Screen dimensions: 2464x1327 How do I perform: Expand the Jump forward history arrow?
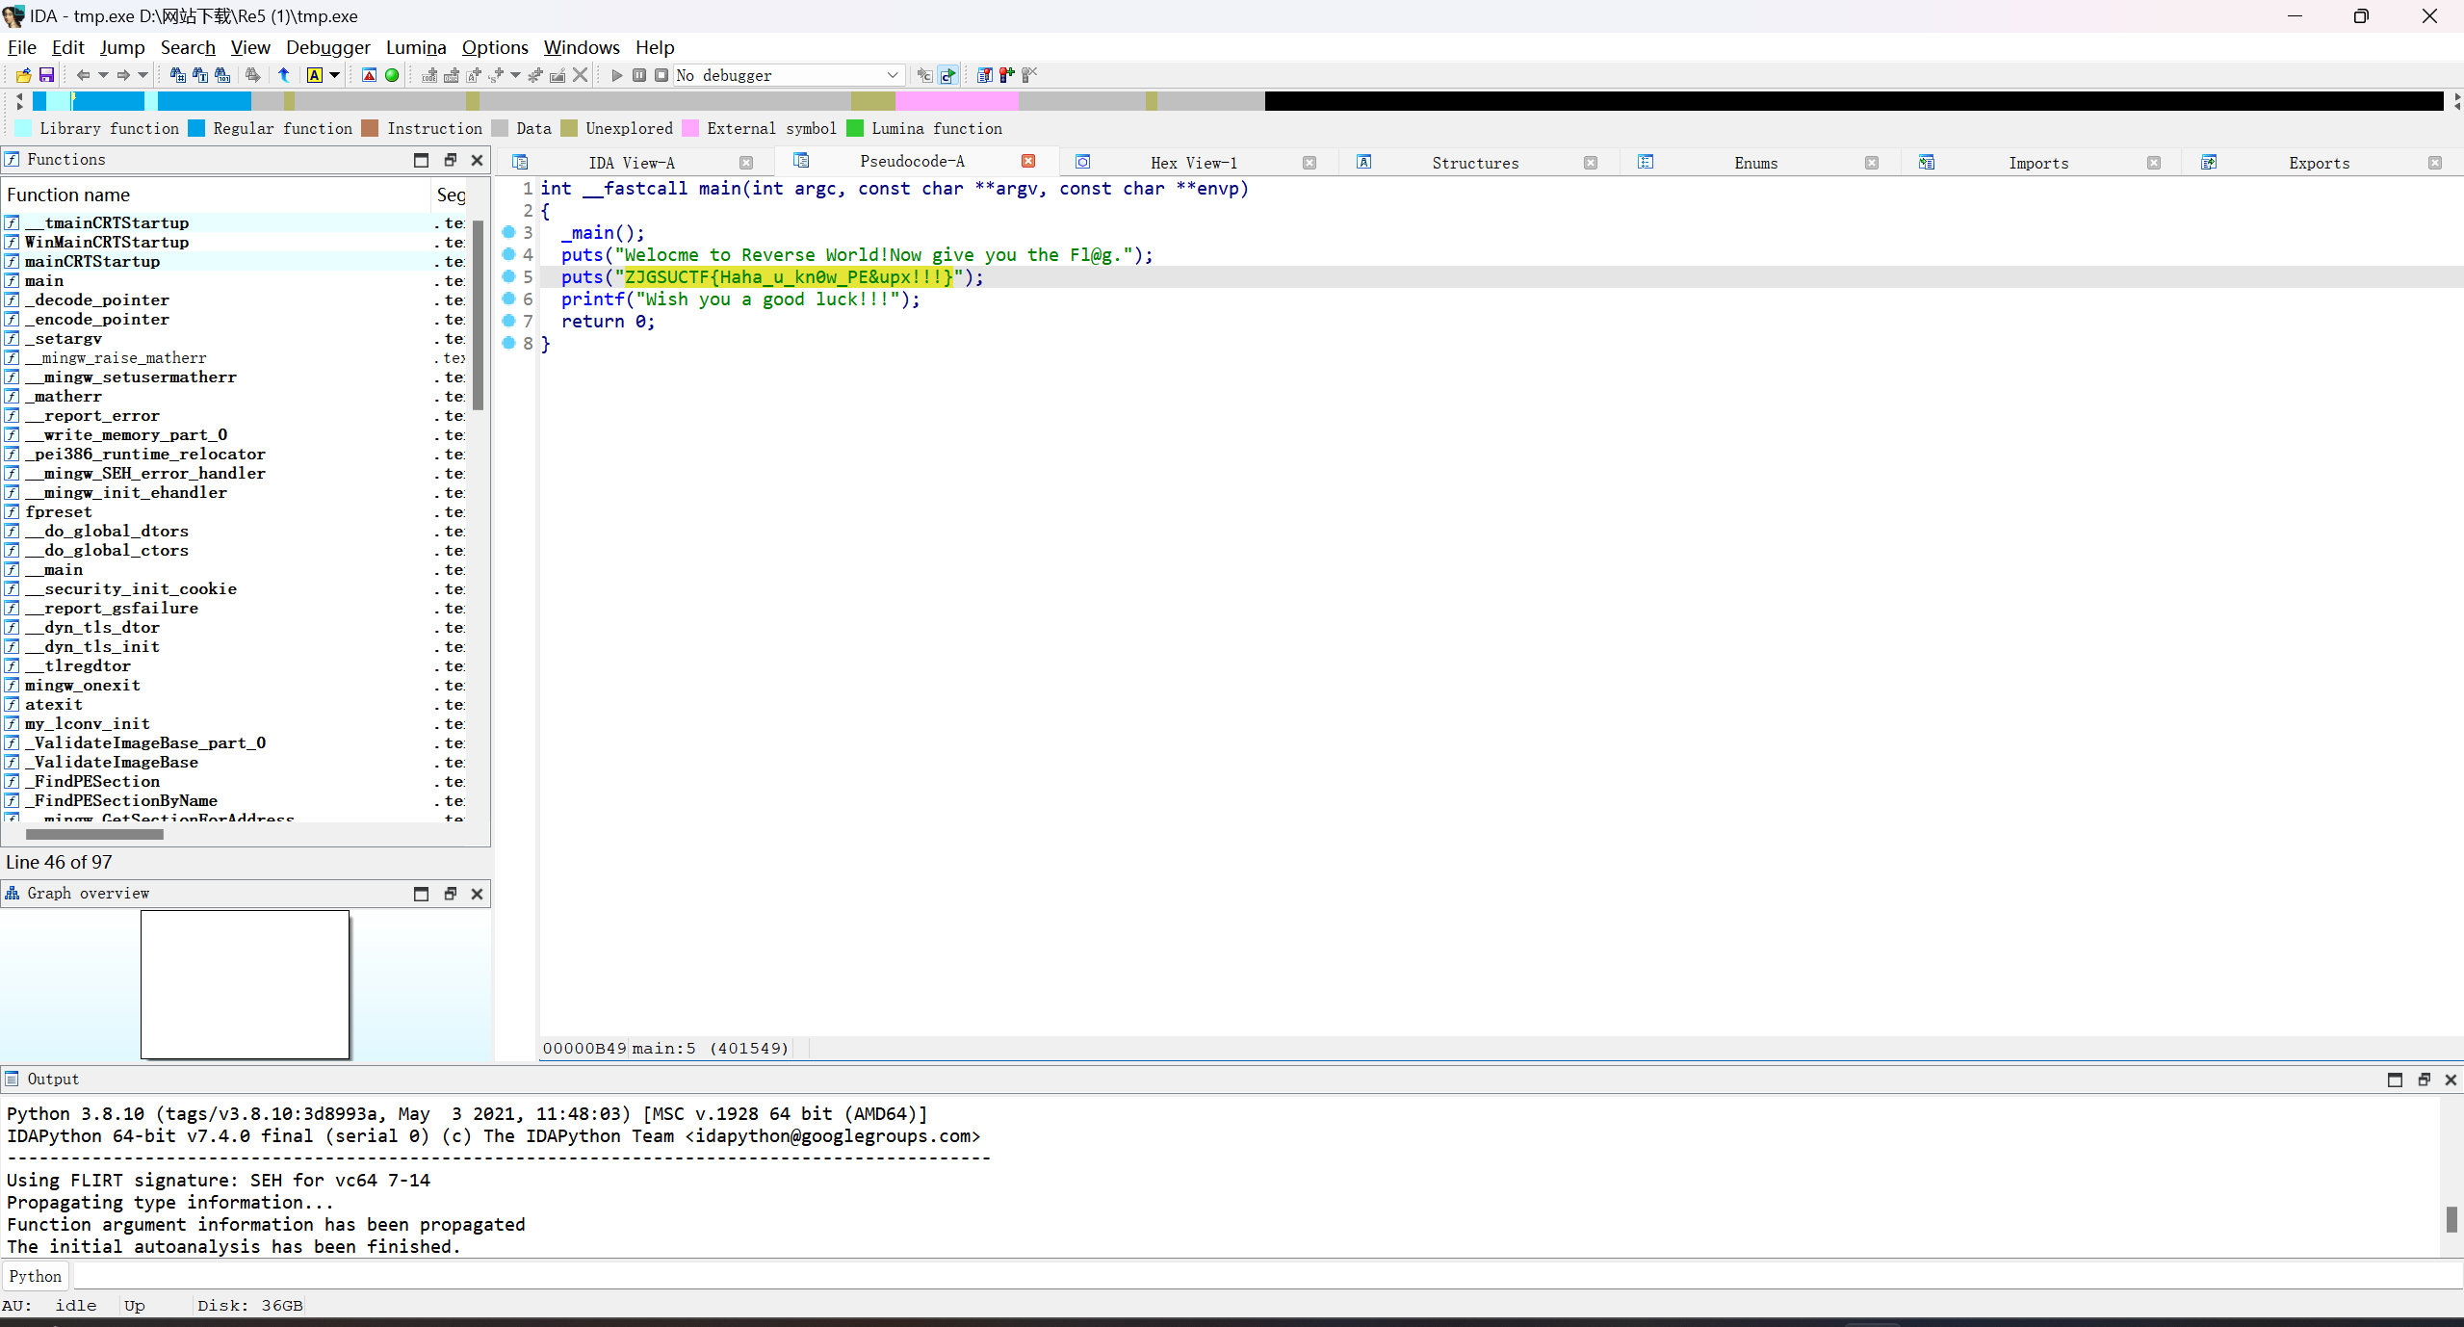[x=143, y=75]
